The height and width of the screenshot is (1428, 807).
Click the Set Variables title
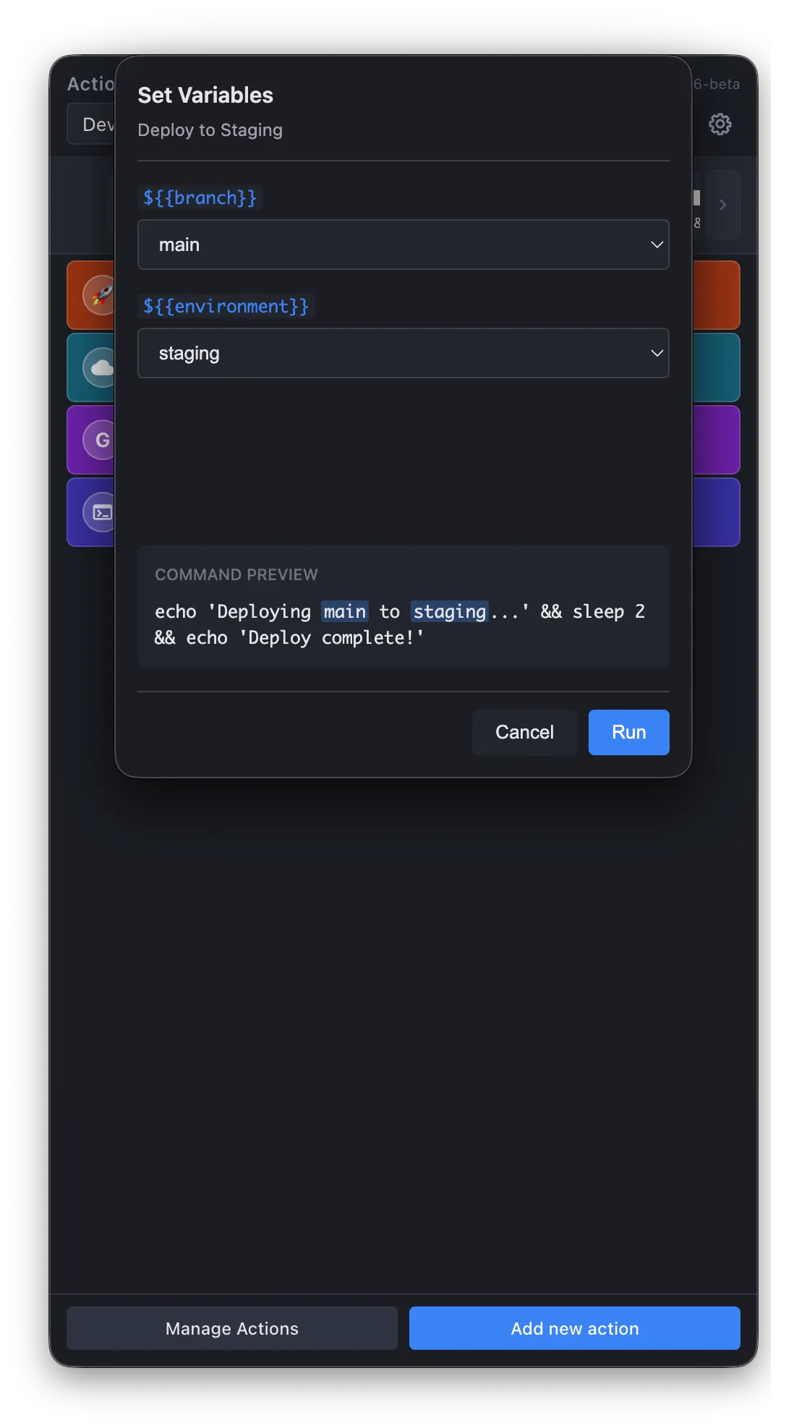205,95
